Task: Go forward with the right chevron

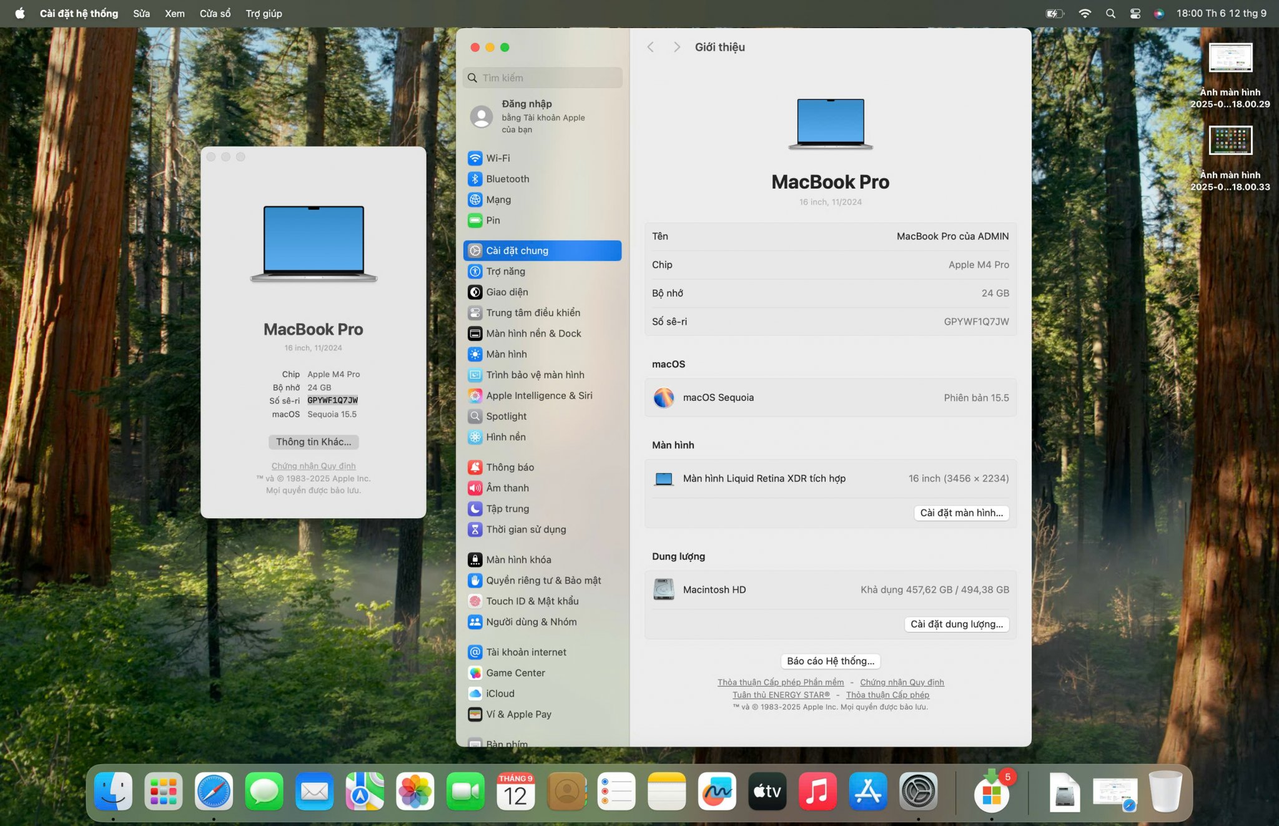Action: pyautogui.click(x=676, y=47)
